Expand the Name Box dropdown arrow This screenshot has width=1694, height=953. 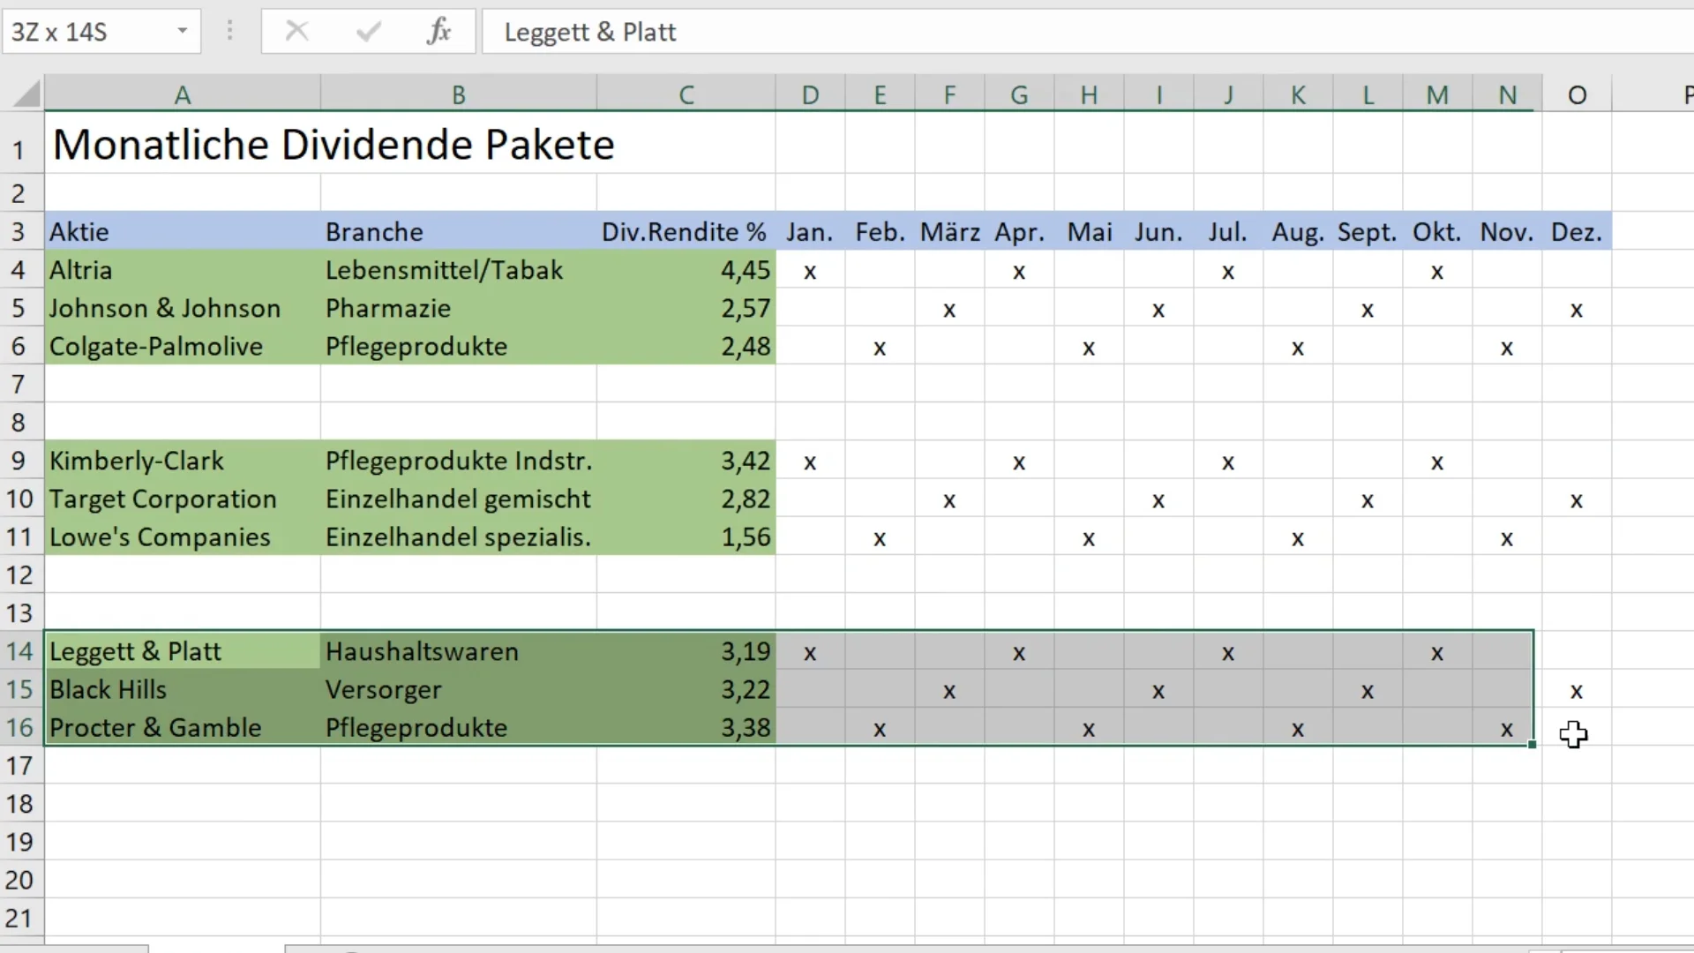point(183,32)
